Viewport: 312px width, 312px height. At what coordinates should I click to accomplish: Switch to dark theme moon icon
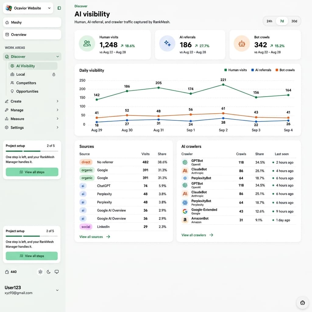click(x=48, y=272)
